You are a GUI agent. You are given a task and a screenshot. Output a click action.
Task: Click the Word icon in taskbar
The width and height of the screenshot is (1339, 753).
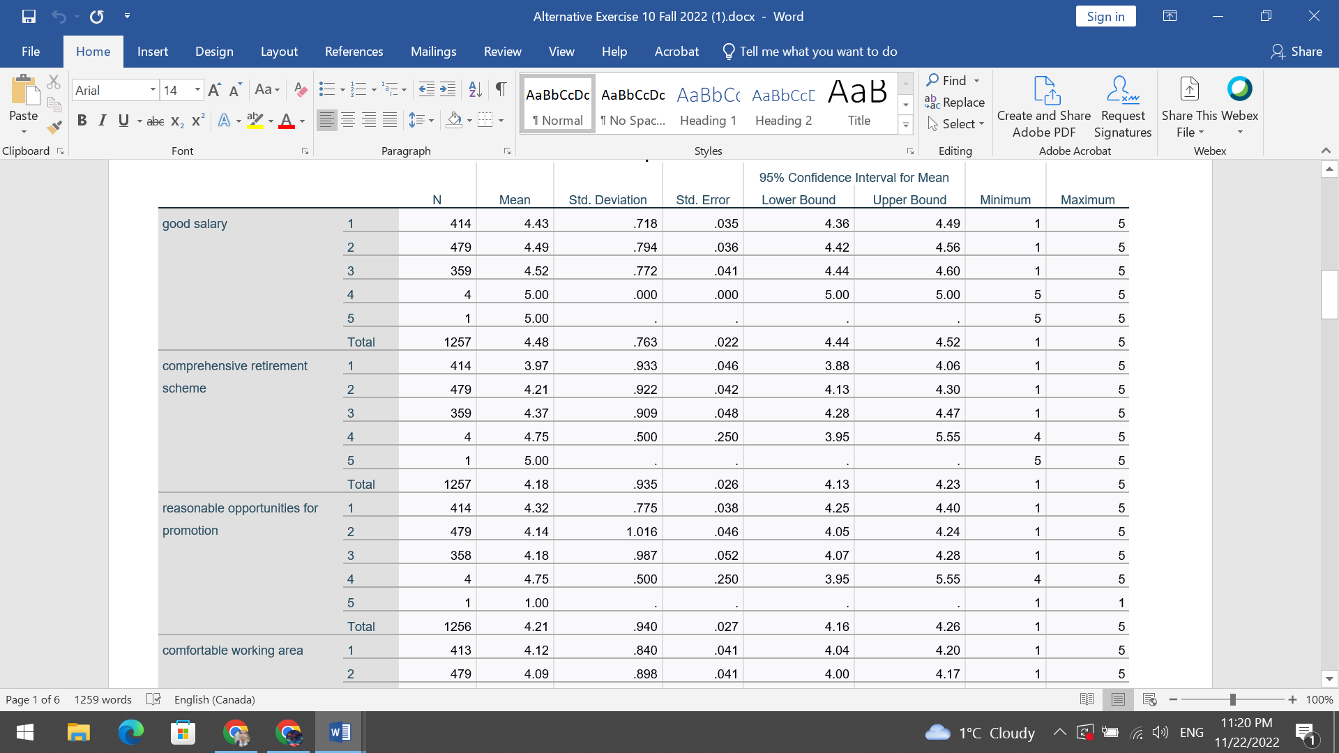[x=340, y=732]
